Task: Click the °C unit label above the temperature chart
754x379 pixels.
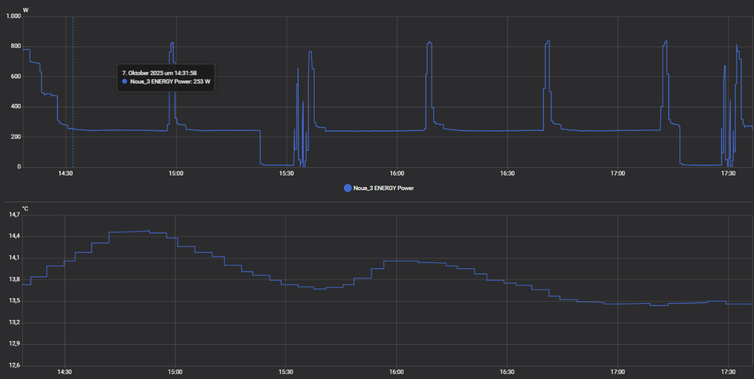Action: 25,209
